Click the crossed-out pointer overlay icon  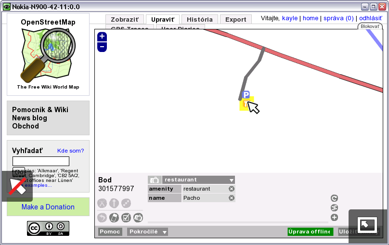(x=17, y=186)
